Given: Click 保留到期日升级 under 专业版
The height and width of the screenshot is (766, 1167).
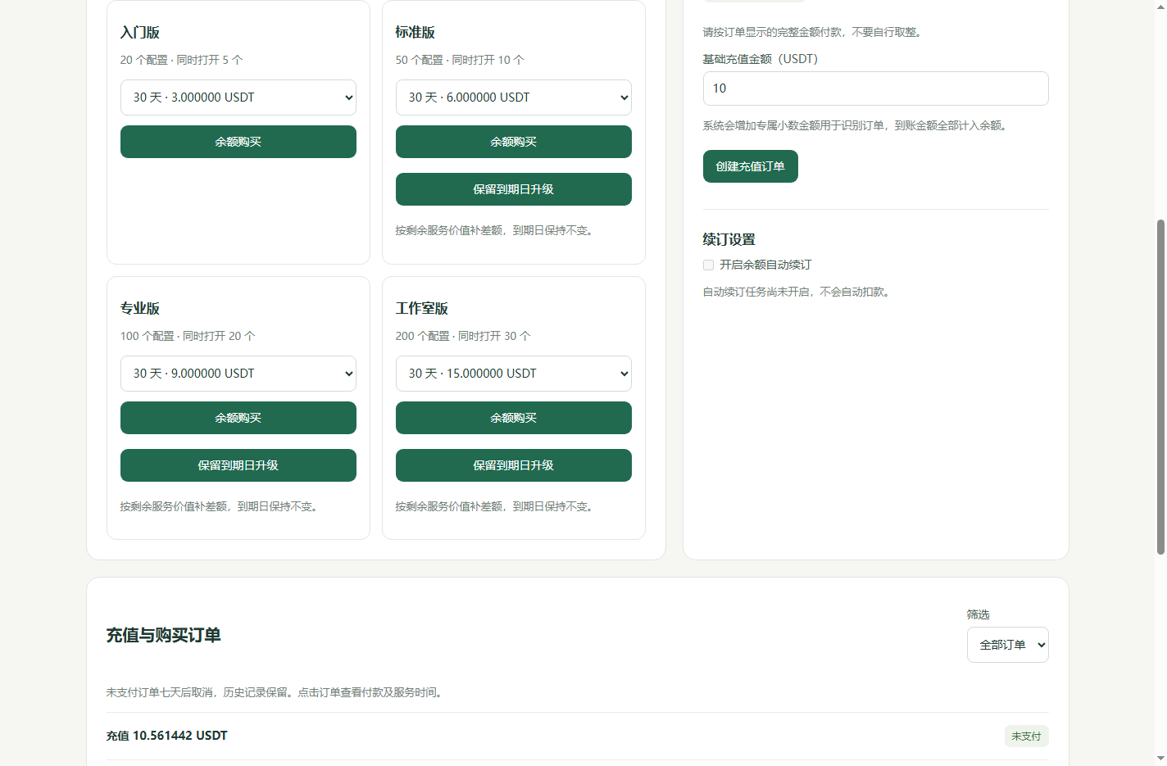Looking at the screenshot, I should [x=238, y=465].
